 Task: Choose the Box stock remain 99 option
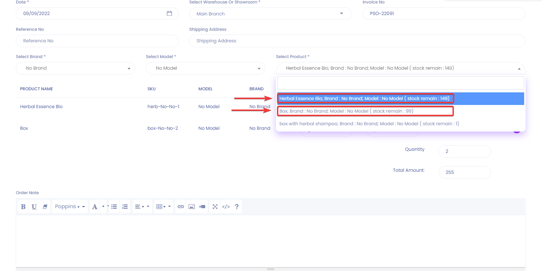pos(401,111)
